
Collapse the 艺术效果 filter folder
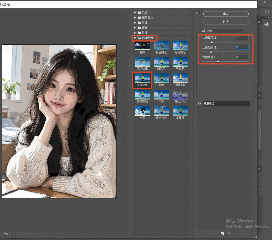(135, 38)
